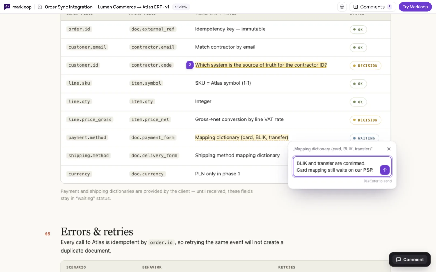
Task: Click the comment count badge 3
Action: [389, 7]
